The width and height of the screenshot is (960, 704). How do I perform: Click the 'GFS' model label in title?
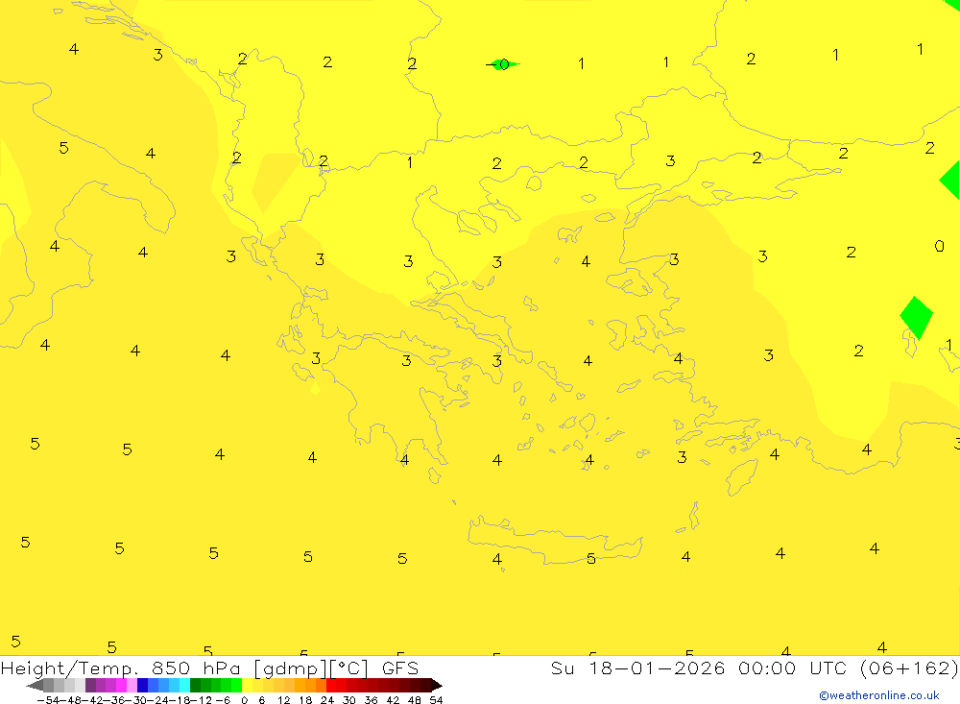coord(400,668)
